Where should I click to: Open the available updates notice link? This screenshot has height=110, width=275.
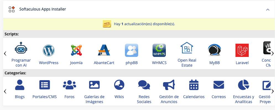tap(144, 24)
